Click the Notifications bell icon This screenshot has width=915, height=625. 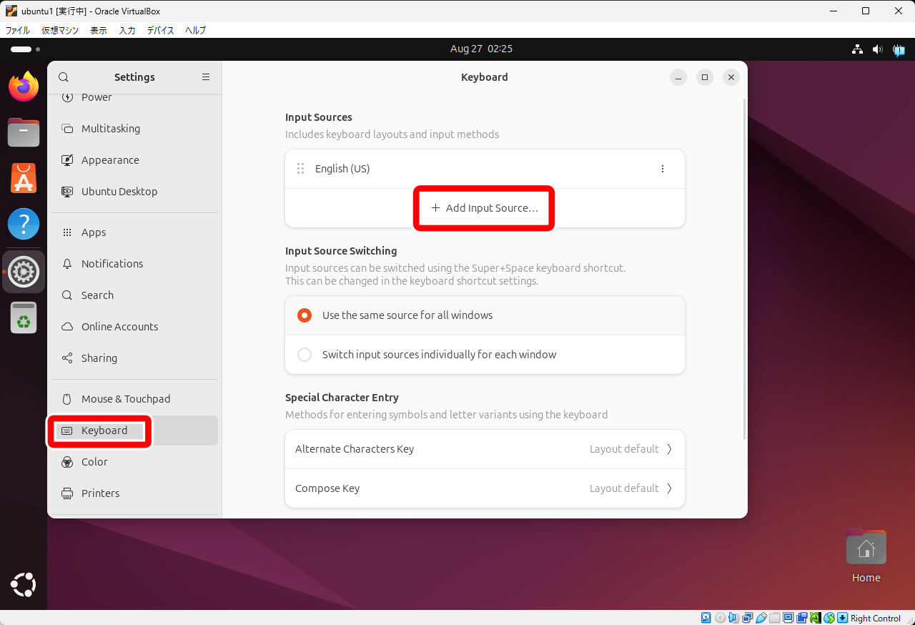pos(67,264)
